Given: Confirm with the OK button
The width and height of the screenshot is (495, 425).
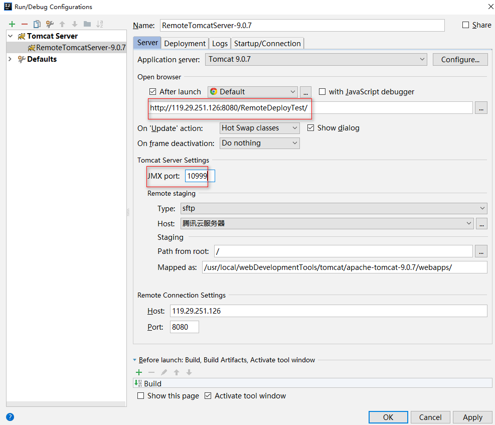Looking at the screenshot, I should tap(388, 417).
